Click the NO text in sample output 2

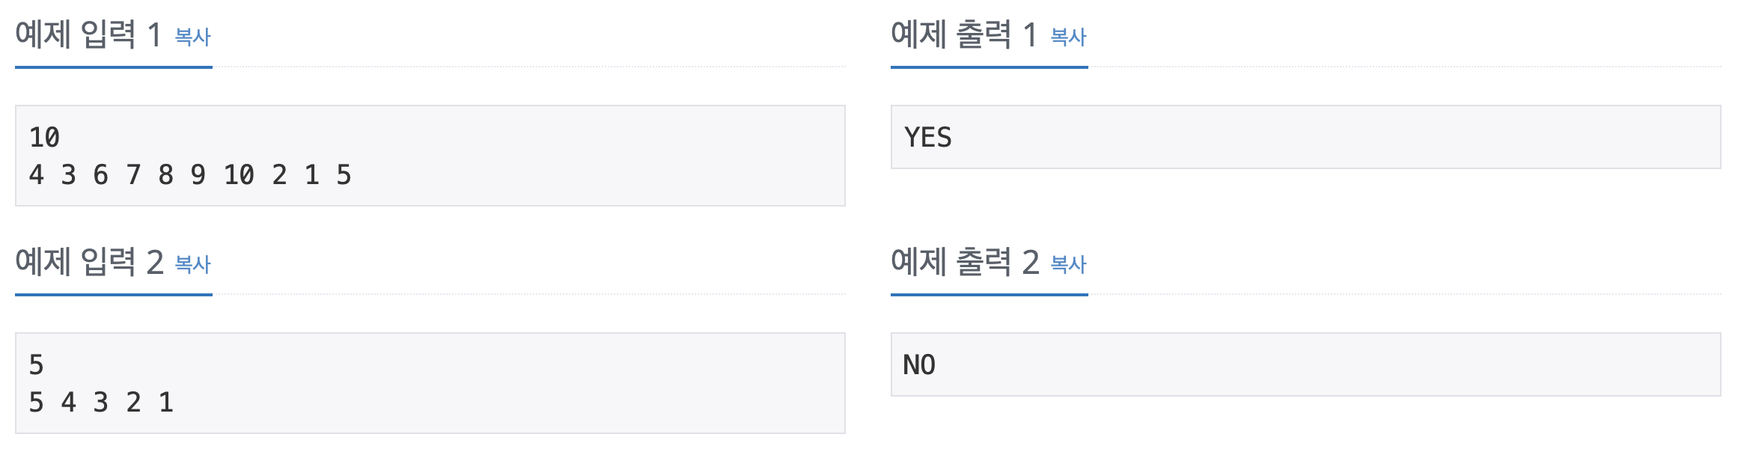tap(919, 365)
